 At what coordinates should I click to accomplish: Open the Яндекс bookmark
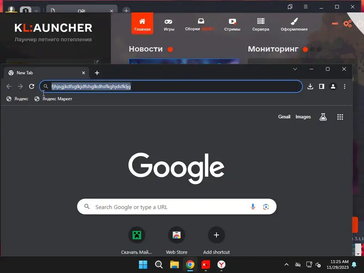[x=17, y=99]
